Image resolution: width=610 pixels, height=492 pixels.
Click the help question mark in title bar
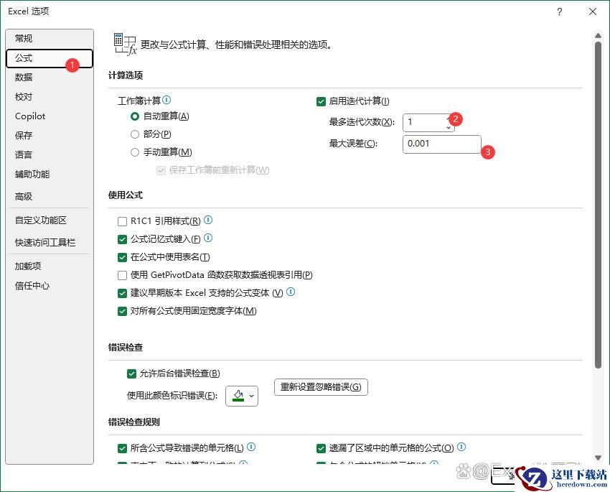pos(560,11)
